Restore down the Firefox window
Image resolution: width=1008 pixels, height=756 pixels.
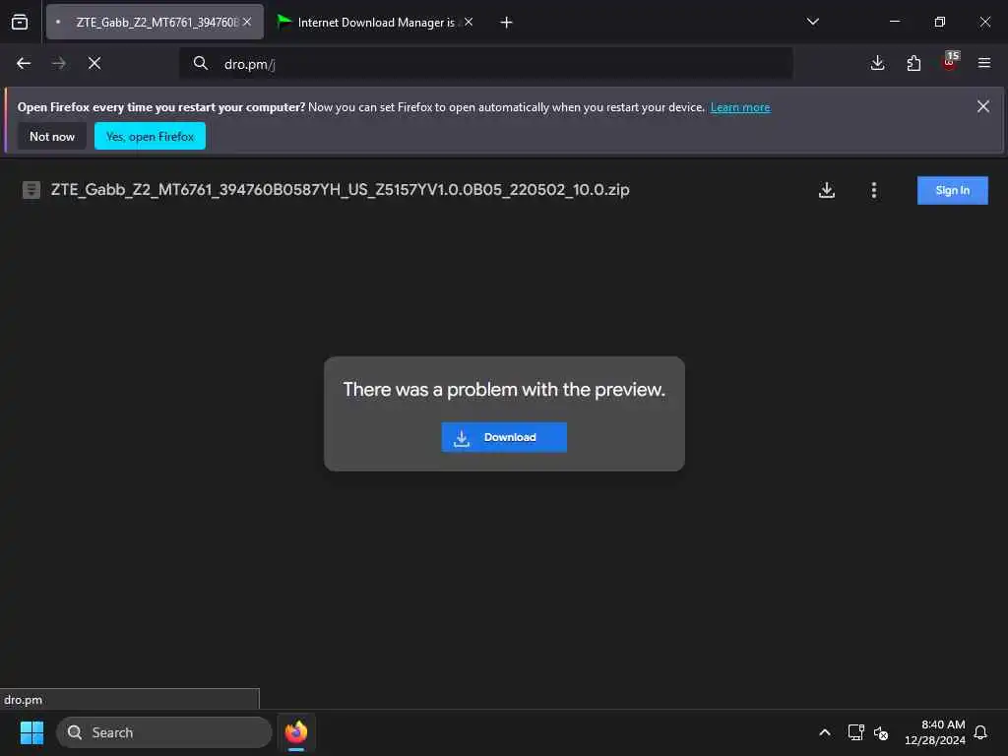(x=940, y=22)
